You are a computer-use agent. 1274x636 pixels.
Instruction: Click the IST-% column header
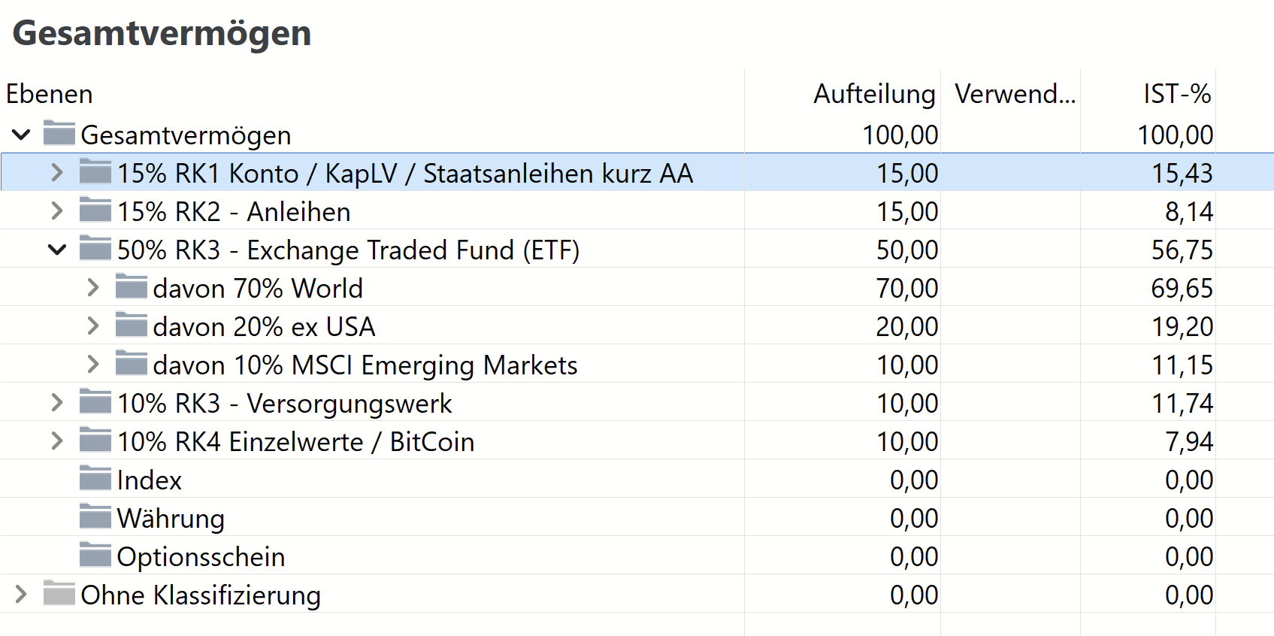[1176, 94]
